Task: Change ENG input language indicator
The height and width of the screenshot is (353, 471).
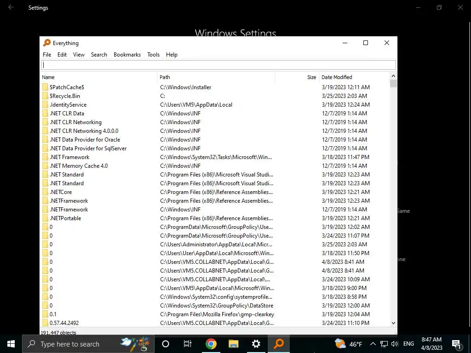Action: point(408,344)
